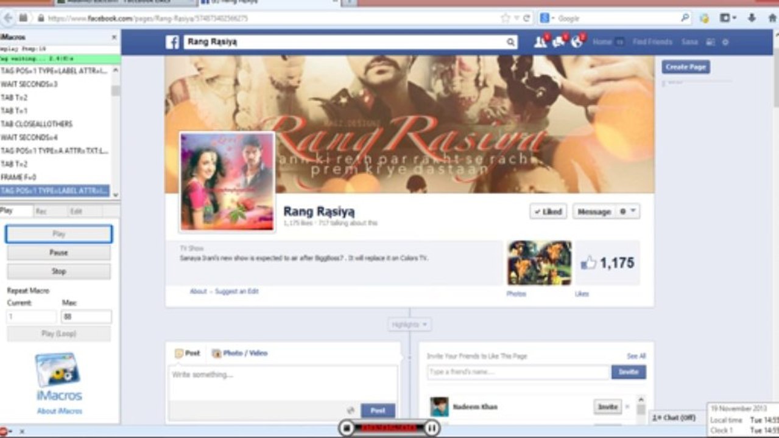Click the padlock site-security icon in address bar

point(41,18)
